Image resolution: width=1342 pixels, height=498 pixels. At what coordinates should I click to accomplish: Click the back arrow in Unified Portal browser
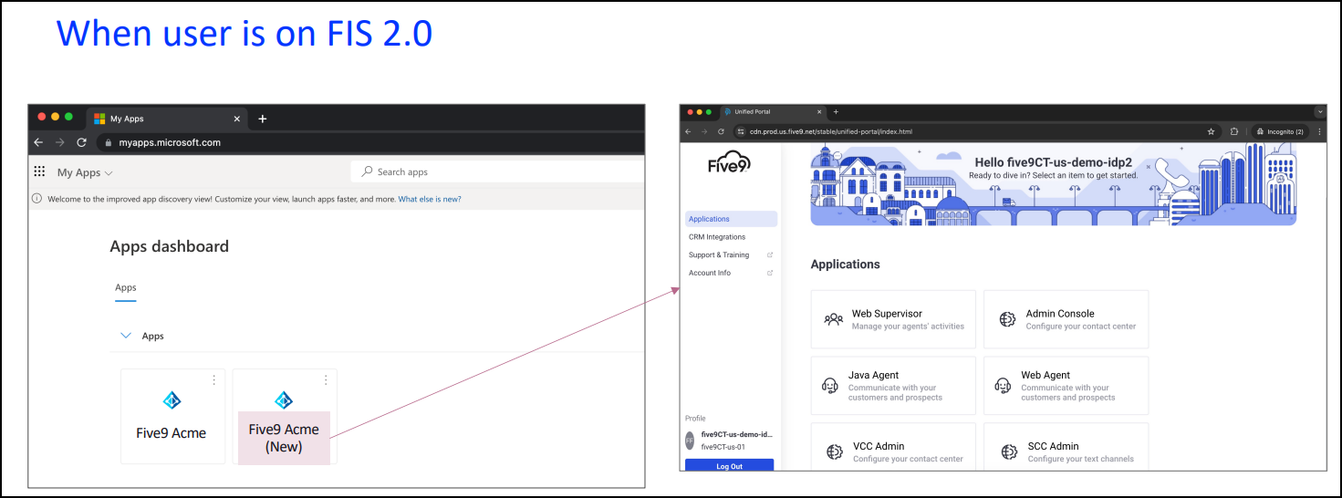pos(689,131)
